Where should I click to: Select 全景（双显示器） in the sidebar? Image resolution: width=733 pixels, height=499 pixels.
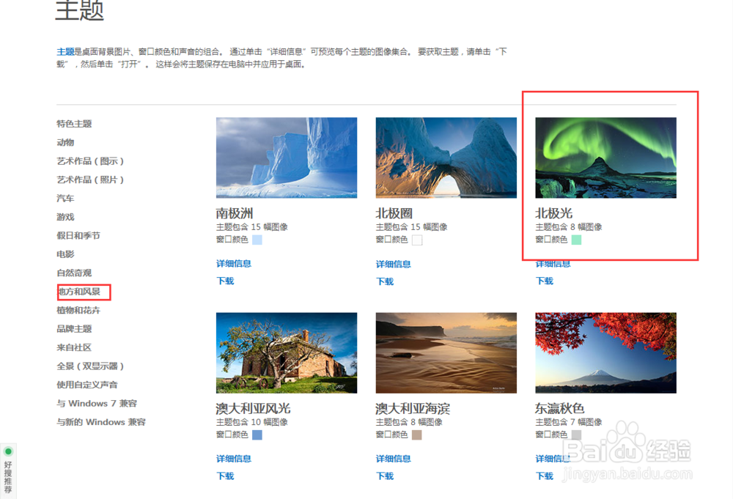(x=90, y=366)
